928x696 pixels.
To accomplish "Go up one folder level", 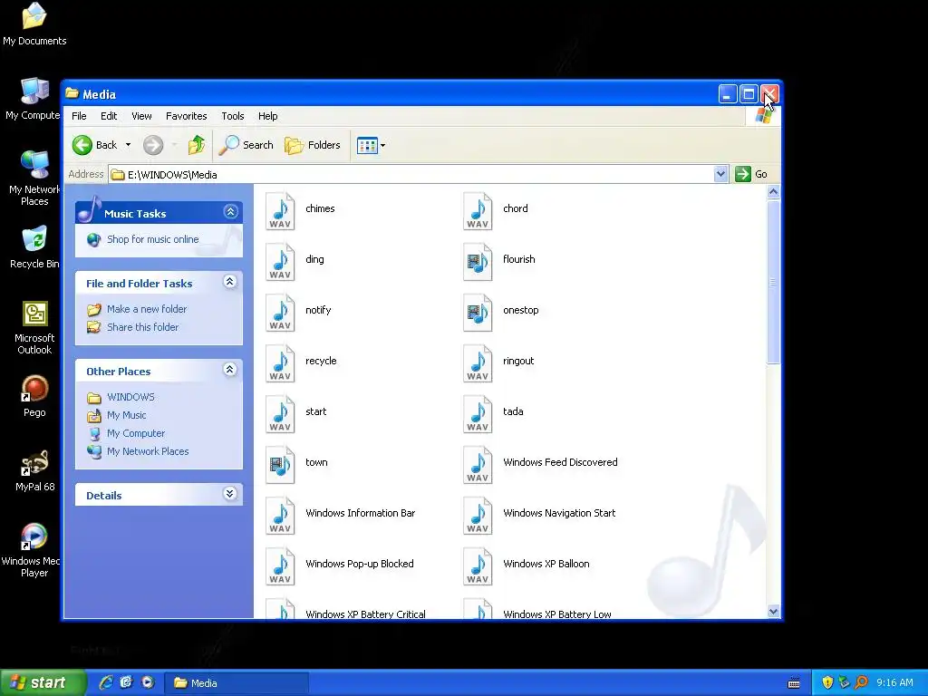I will pyautogui.click(x=197, y=145).
